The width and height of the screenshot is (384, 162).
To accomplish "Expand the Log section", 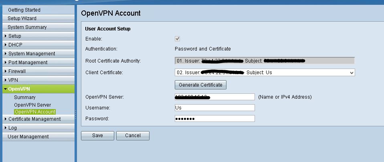I will 38,128.
